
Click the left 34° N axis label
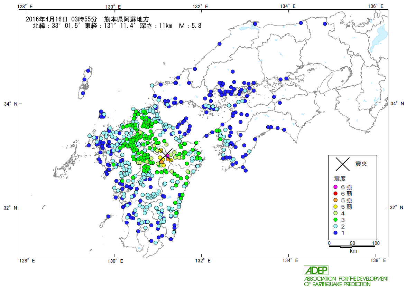[x=10, y=104]
